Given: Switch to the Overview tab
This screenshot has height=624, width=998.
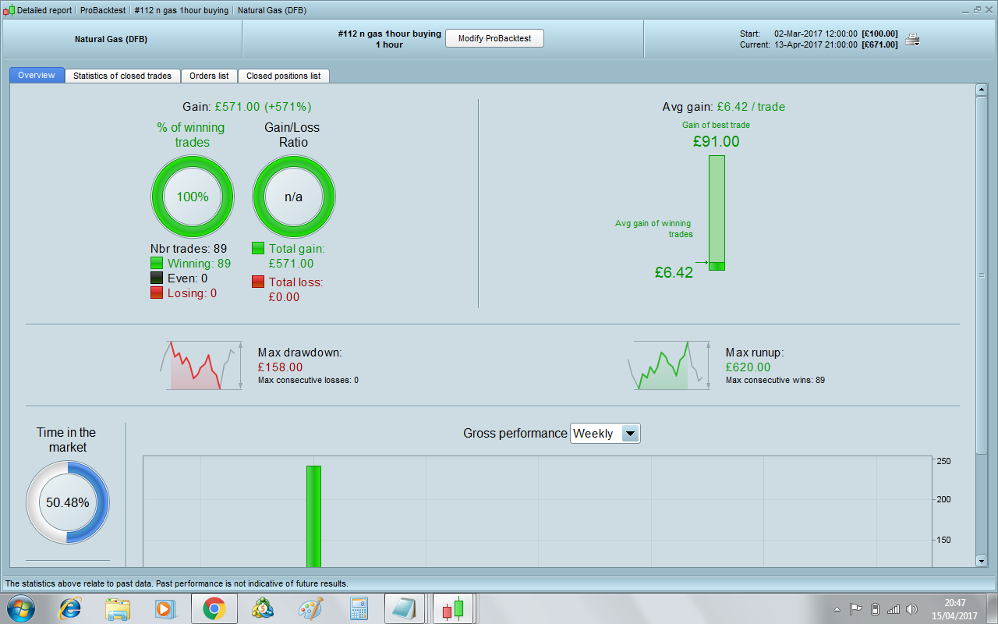Looking at the screenshot, I should click(37, 76).
